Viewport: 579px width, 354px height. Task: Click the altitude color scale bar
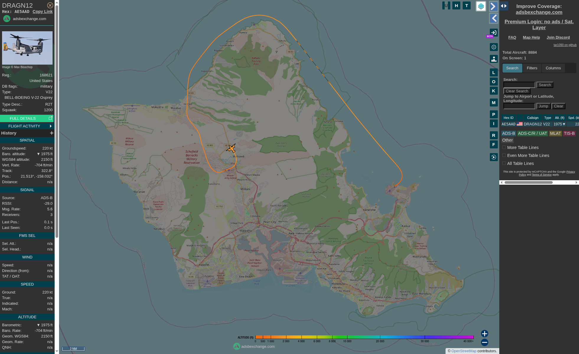364,337
